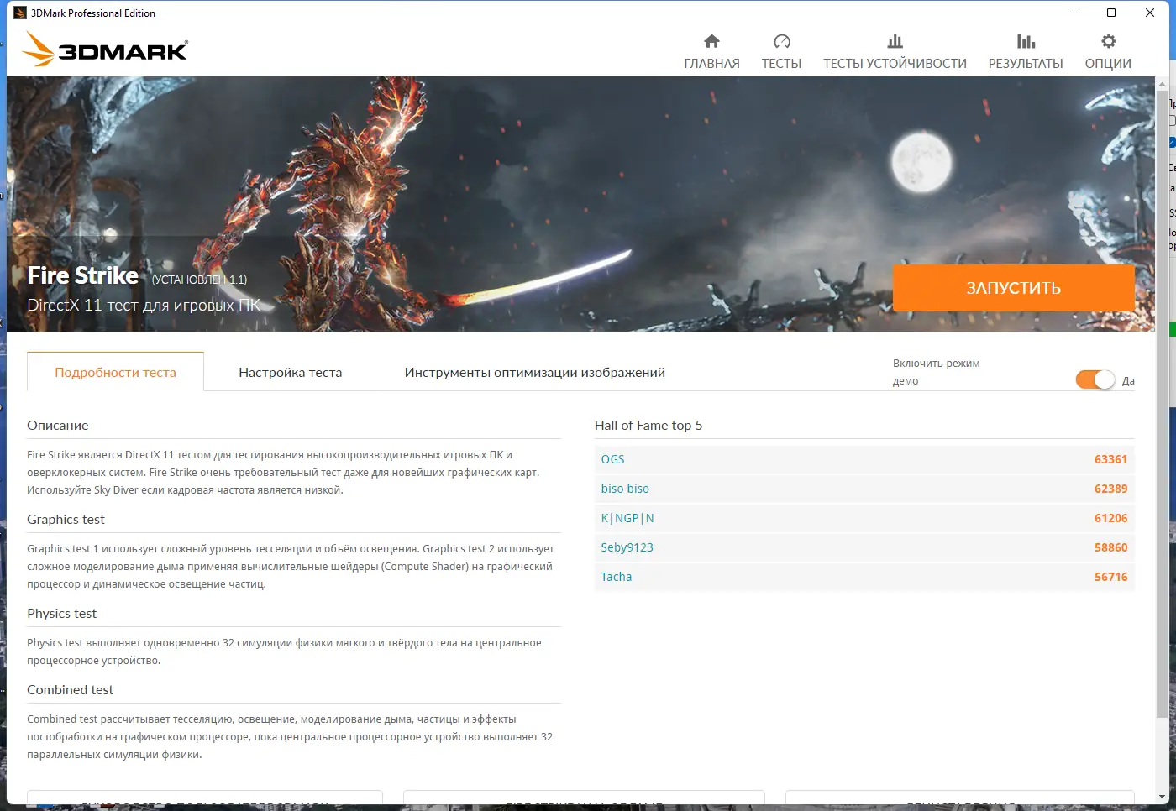1176x811 pixels.
Task: Click the Fire Strike title text
Action: pos(82,275)
